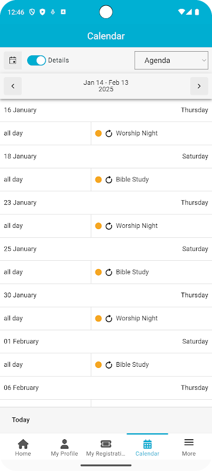Open the Agenda view dropdown
This screenshot has height=471, width=212.
pos(171,61)
